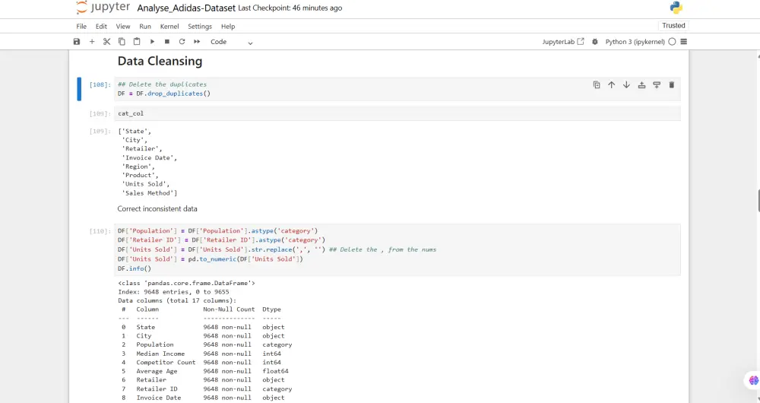Interrupt the kernel with the stop icon

(166, 42)
